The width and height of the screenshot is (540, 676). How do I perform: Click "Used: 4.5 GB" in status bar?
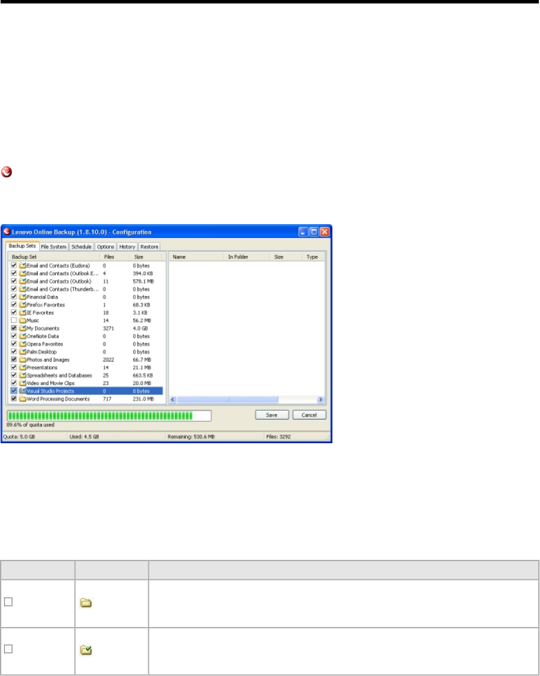[x=84, y=437]
